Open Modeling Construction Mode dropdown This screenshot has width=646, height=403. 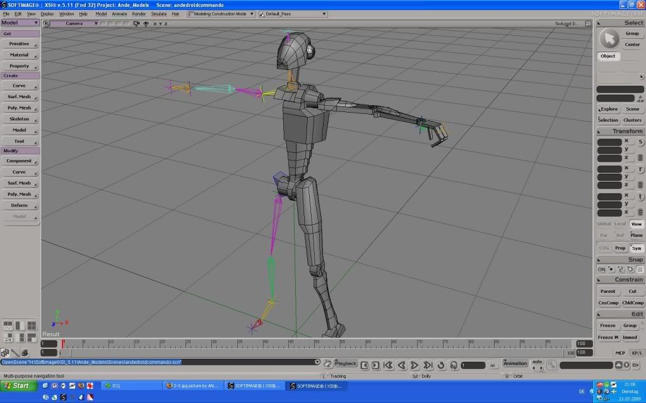point(221,14)
